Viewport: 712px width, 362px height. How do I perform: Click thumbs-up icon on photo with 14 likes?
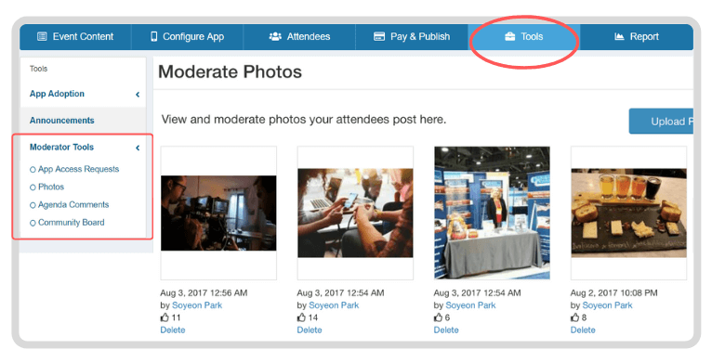pos(301,317)
